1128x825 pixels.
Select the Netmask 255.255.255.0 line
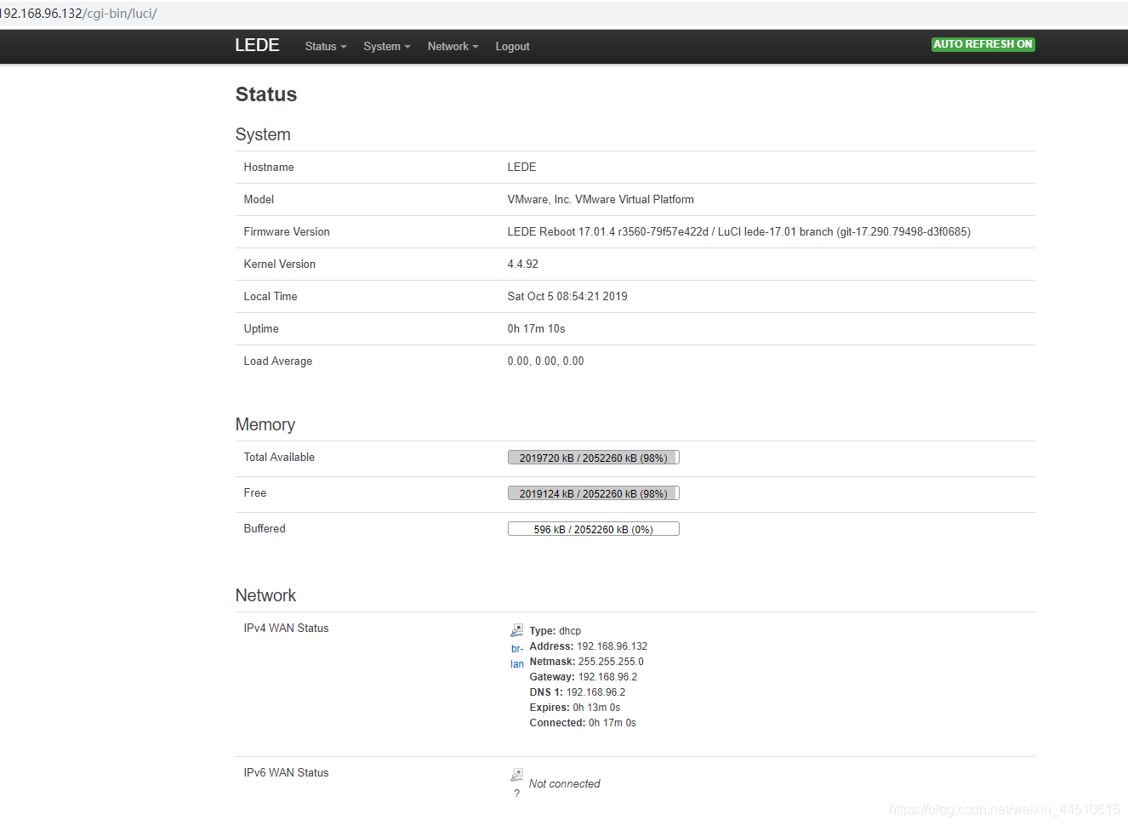click(x=586, y=662)
